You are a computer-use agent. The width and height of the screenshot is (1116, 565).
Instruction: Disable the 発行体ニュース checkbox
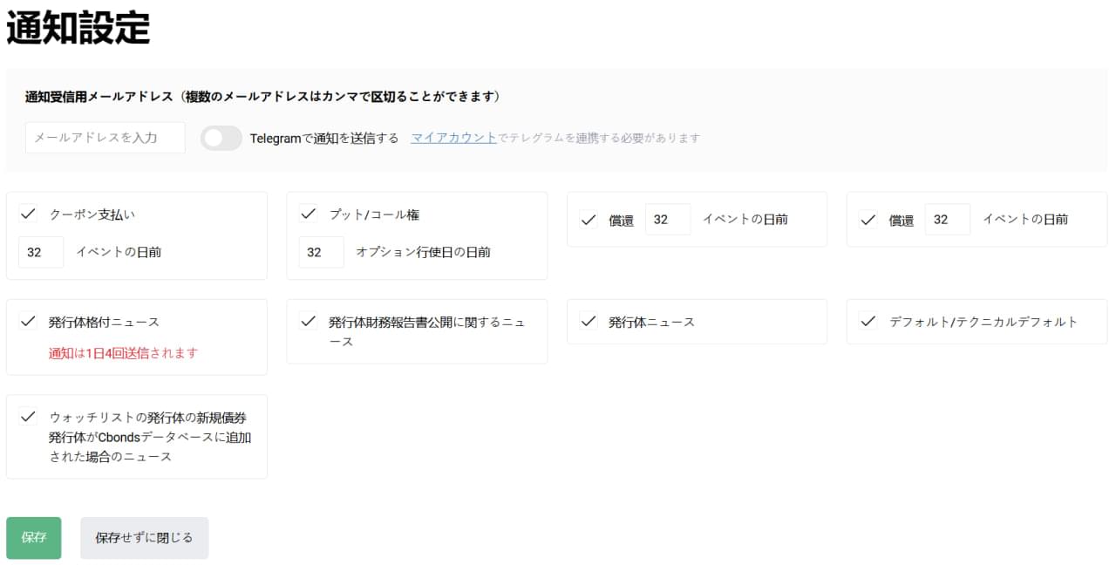coord(588,321)
